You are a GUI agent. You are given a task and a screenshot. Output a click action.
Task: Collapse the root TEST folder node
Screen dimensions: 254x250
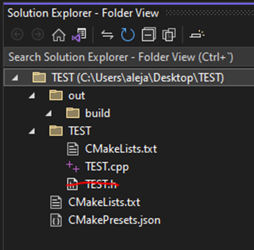pyautogui.click(x=15, y=78)
